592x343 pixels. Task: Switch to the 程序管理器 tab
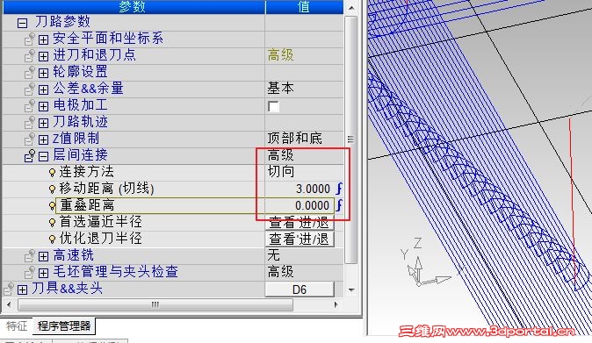click(64, 326)
